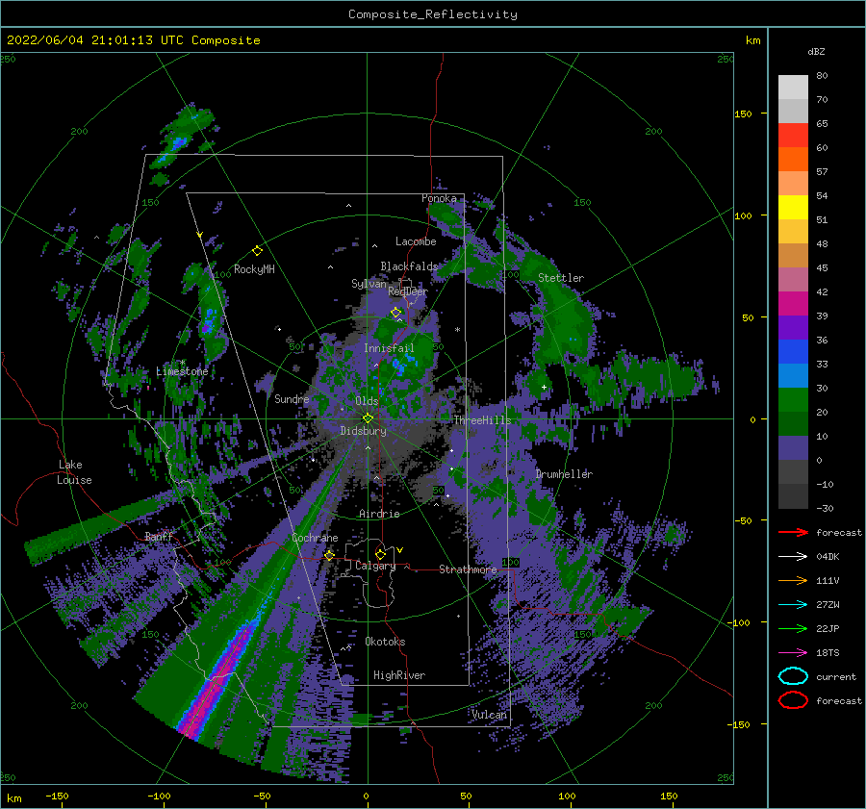Click the magenta 18TS arrow icon
Screen dimensions: 866x809
793,652
